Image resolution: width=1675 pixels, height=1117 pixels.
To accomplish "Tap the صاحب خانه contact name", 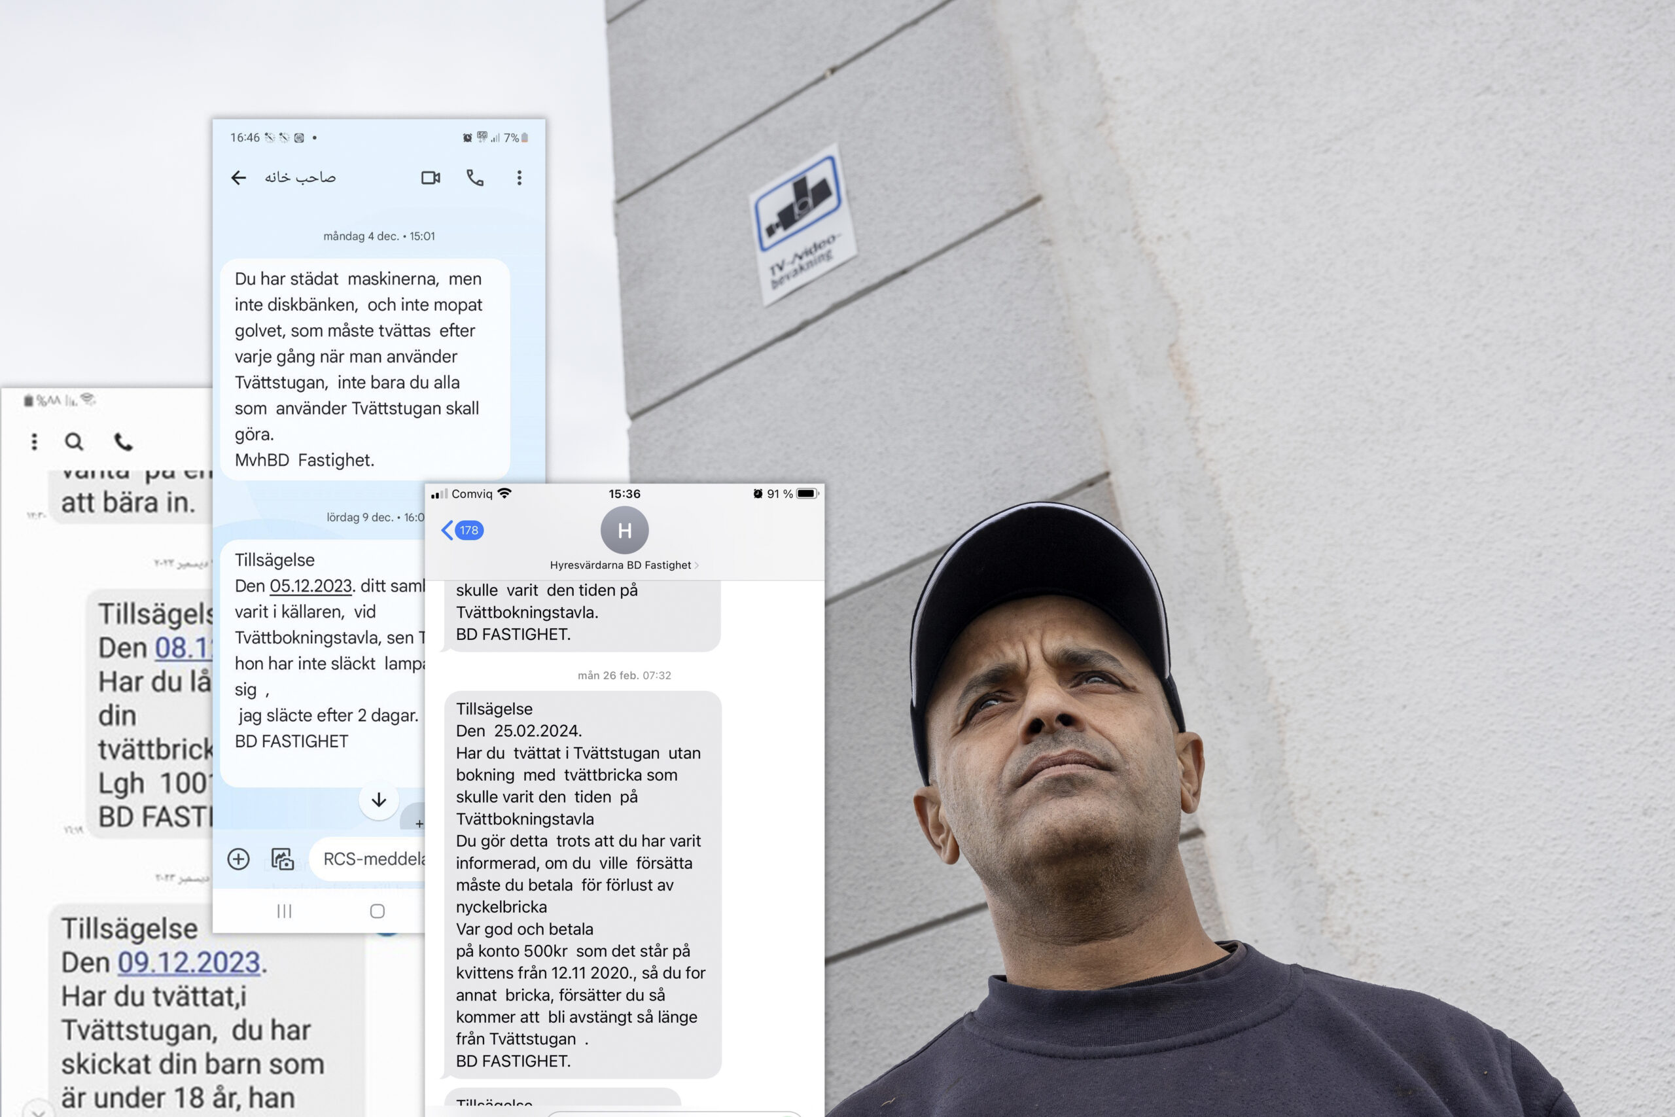I will [x=300, y=177].
